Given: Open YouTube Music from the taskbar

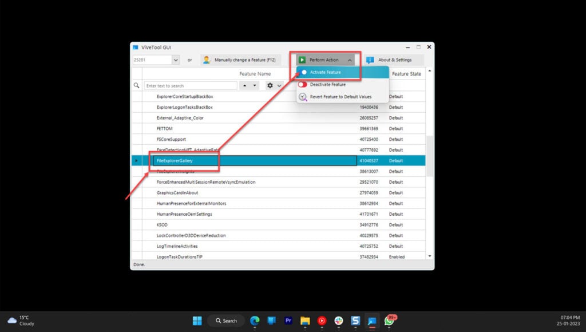Looking at the screenshot, I should (x=322, y=321).
